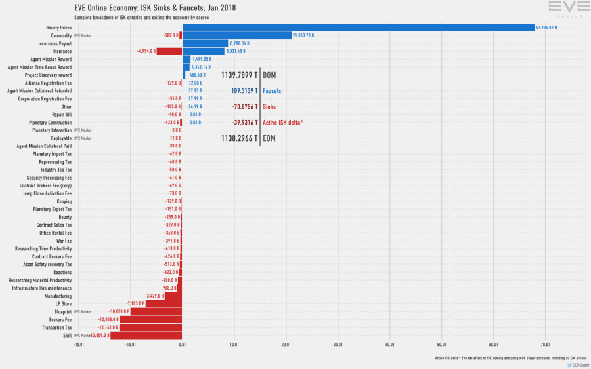
Task: Click the '-70.8756 T' sinks total
Action: point(245,107)
